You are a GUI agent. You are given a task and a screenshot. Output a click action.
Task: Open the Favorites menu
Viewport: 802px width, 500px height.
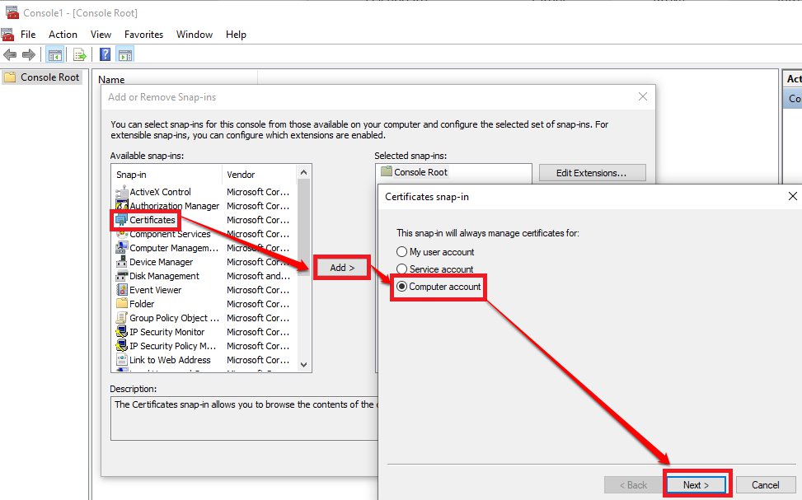(x=143, y=35)
